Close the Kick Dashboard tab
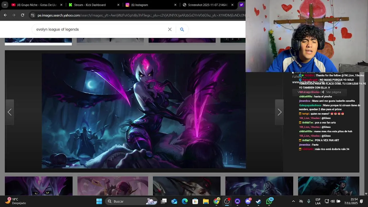The height and width of the screenshot is (207, 368). point(118,5)
